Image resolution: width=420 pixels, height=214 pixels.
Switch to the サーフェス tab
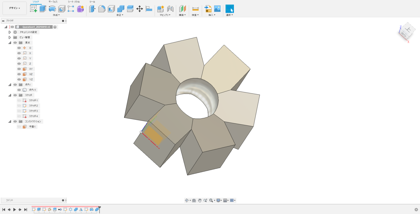(53, 2)
